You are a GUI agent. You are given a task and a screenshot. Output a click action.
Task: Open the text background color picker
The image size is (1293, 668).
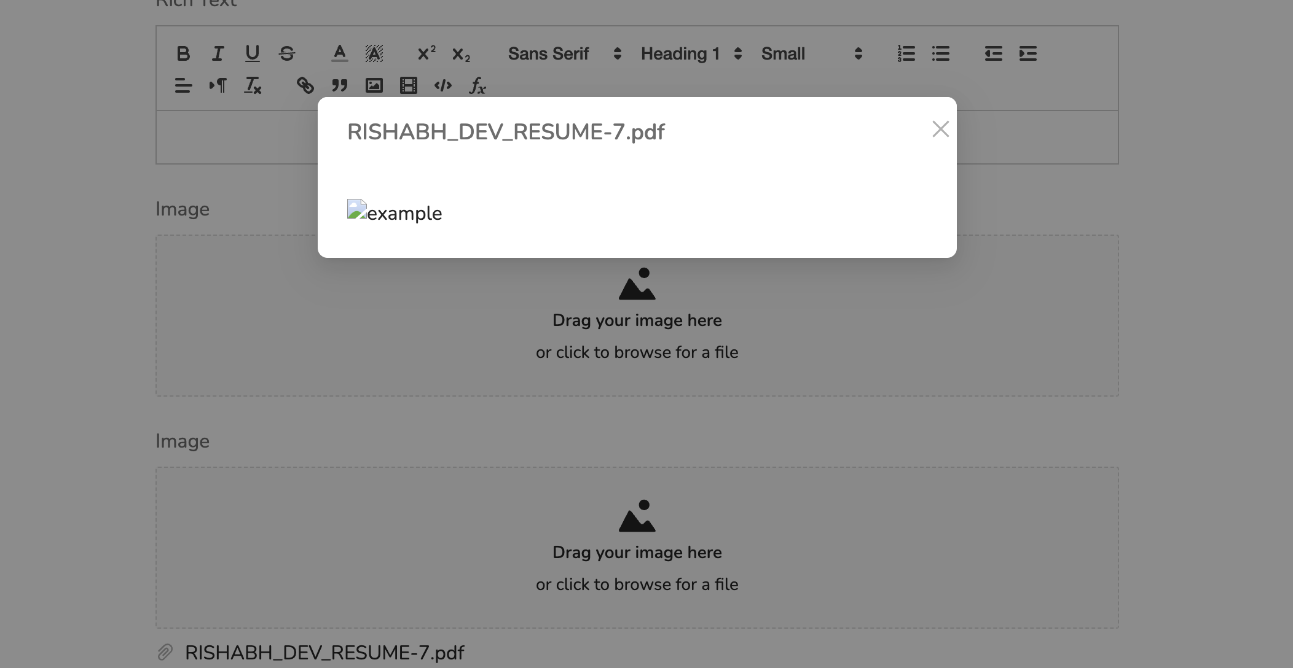click(x=374, y=54)
